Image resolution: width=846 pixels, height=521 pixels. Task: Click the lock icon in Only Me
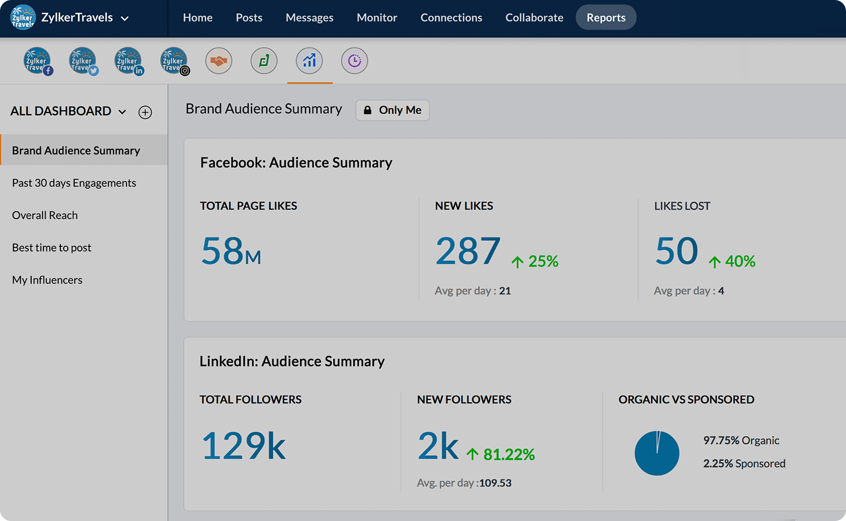(367, 110)
